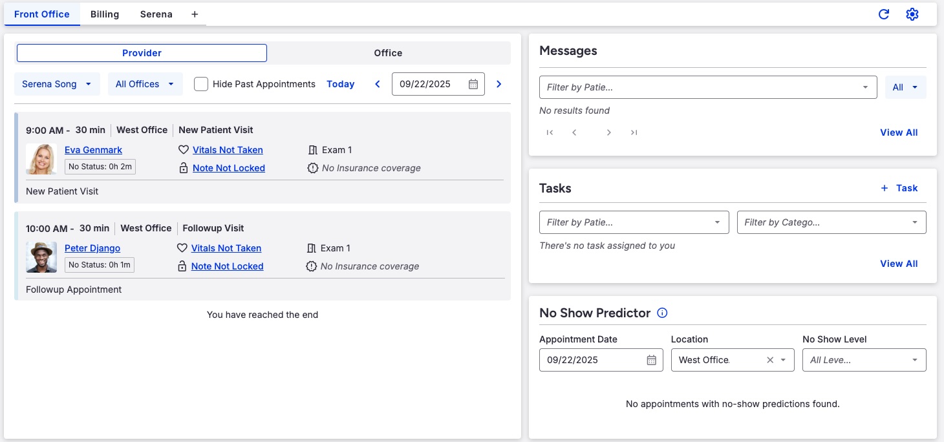Clear West Office location with X icon
The width and height of the screenshot is (944, 442).
(x=770, y=360)
